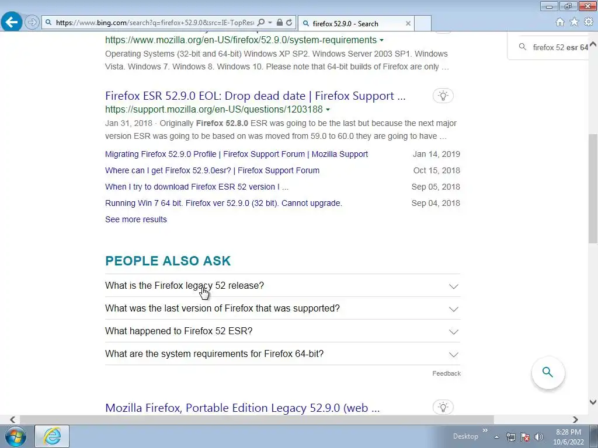Viewport: 598px width, 448px height.
Task: Select the 'firefox 52.9.0 - Search' tab
Action: coord(356,23)
